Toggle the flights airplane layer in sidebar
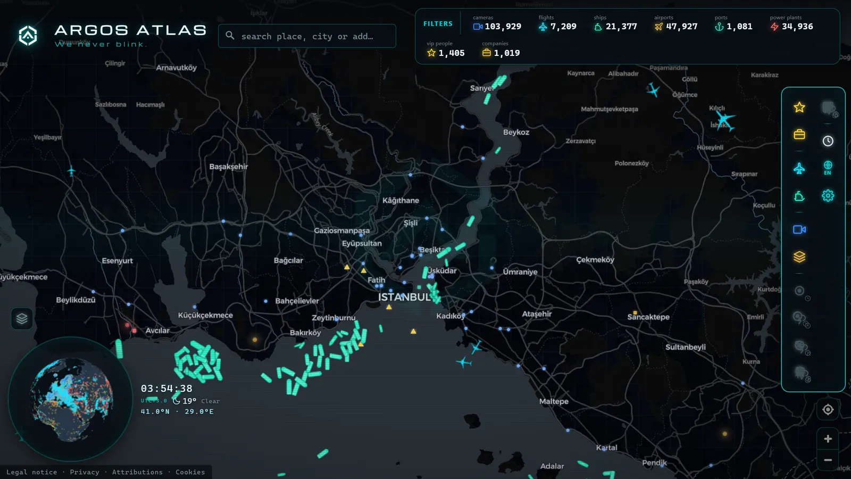This screenshot has width=851, height=479. pyautogui.click(x=799, y=169)
